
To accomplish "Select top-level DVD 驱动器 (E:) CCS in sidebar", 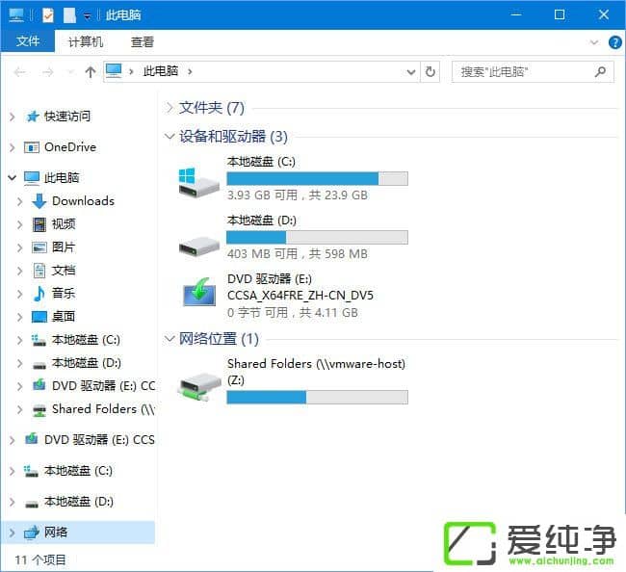I will [99, 440].
